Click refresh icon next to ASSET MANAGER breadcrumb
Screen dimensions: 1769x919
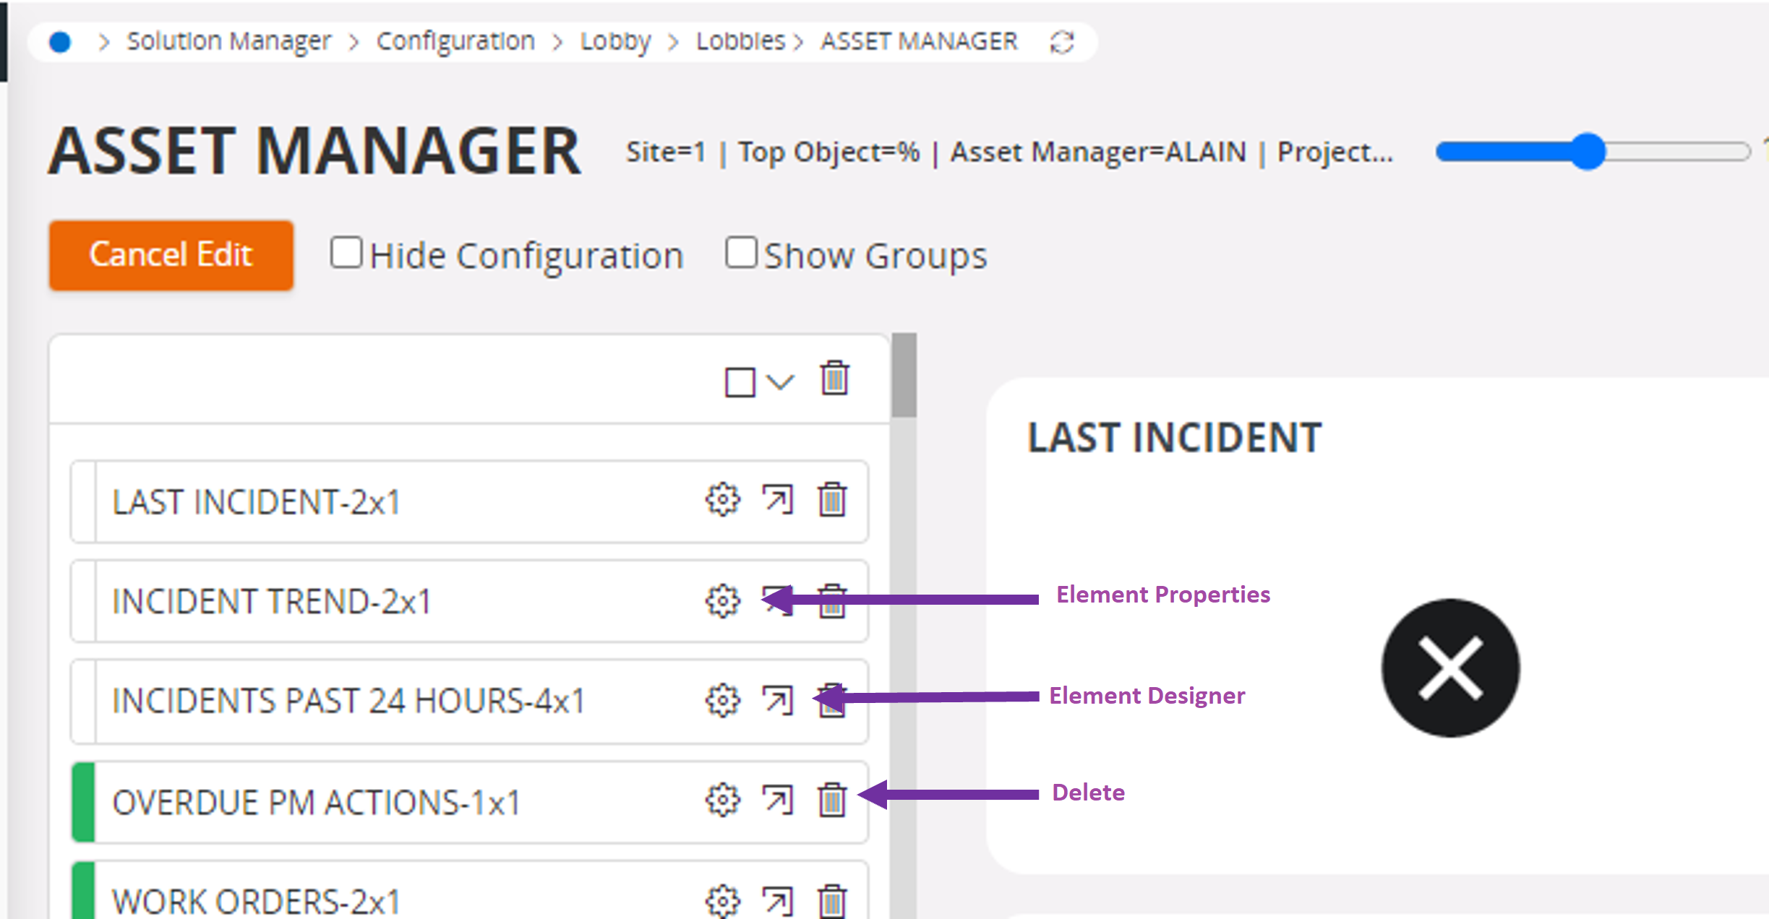[x=1062, y=42]
